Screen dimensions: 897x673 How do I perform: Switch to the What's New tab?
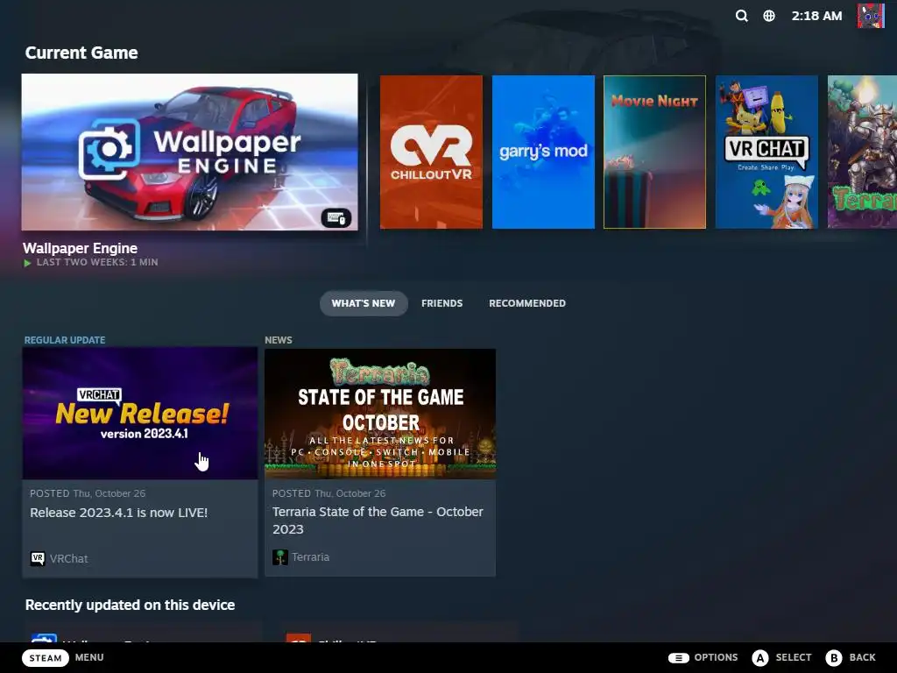[364, 303]
